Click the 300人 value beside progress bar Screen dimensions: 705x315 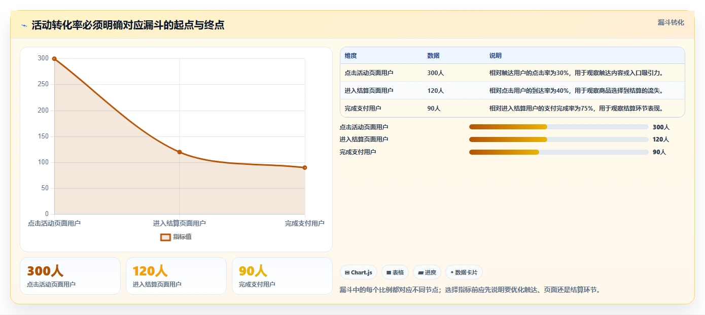coord(661,127)
